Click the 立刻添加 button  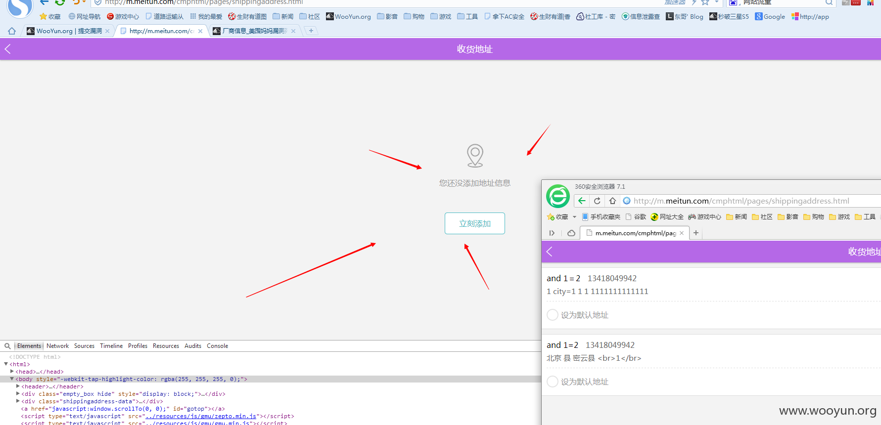click(x=475, y=223)
